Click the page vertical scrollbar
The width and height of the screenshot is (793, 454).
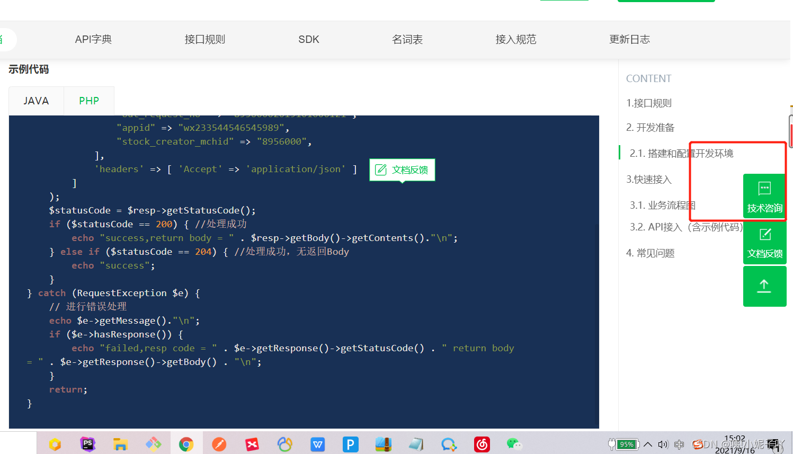pyautogui.click(x=791, y=131)
